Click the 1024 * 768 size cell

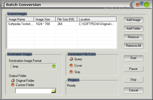pyautogui.click(x=45, y=24)
